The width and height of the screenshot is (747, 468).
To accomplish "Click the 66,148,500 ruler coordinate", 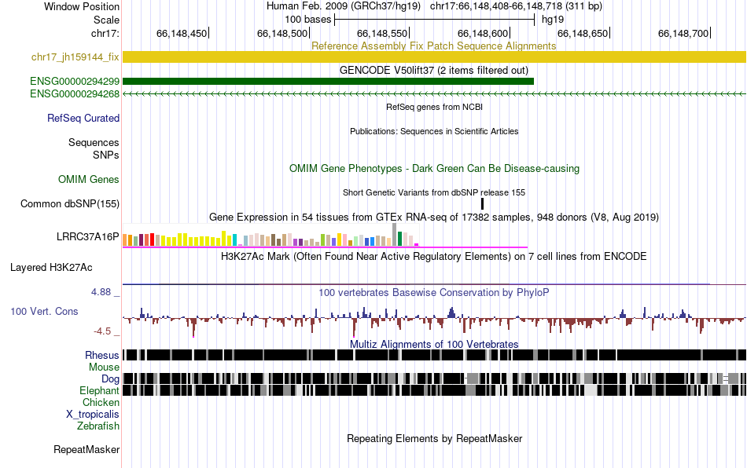I will (x=282, y=33).
